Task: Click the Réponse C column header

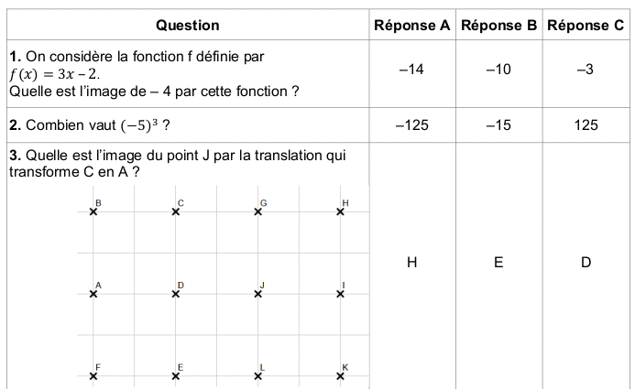Action: point(586,25)
